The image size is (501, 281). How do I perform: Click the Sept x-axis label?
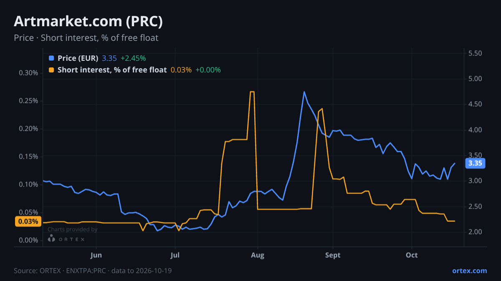[x=333, y=255]
